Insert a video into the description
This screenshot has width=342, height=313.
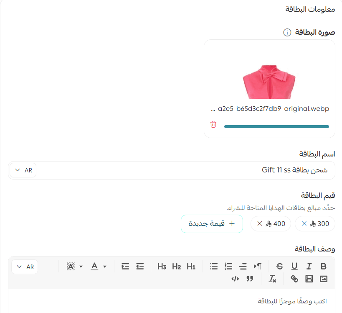coord(309,279)
